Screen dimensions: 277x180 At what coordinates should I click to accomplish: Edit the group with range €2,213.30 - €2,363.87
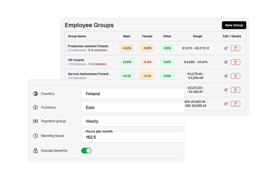coord(226,90)
